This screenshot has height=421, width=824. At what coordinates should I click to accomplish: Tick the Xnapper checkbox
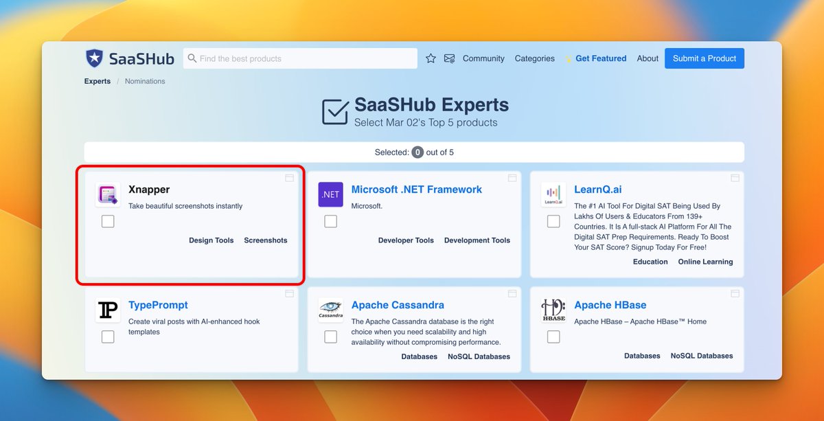click(x=108, y=221)
